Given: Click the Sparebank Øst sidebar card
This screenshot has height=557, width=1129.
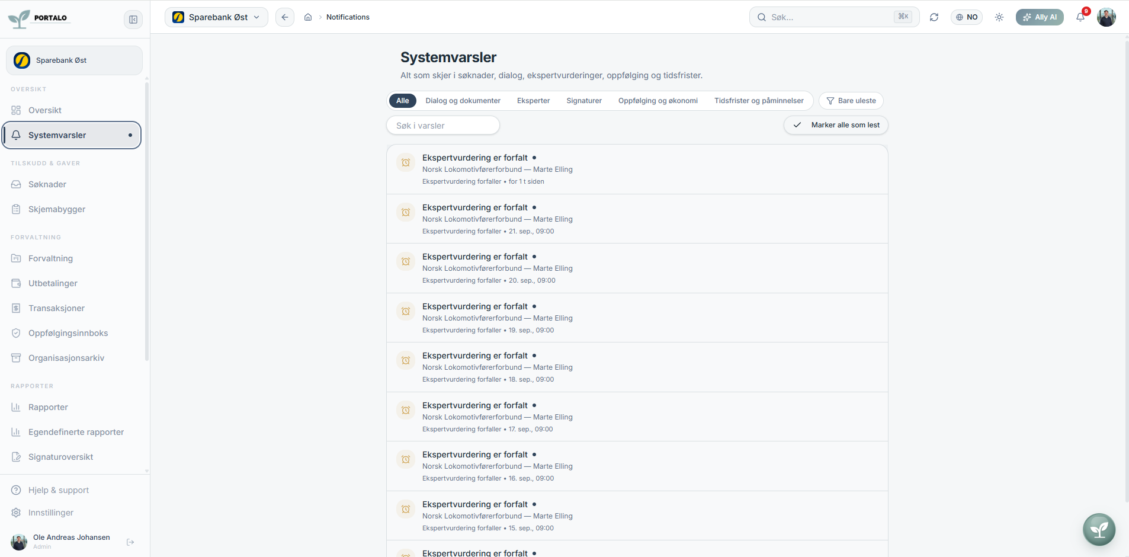Looking at the screenshot, I should 74,60.
